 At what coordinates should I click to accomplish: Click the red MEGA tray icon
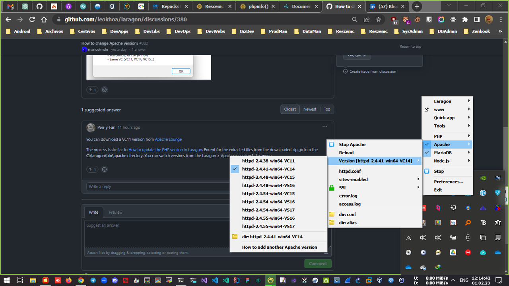468,252
